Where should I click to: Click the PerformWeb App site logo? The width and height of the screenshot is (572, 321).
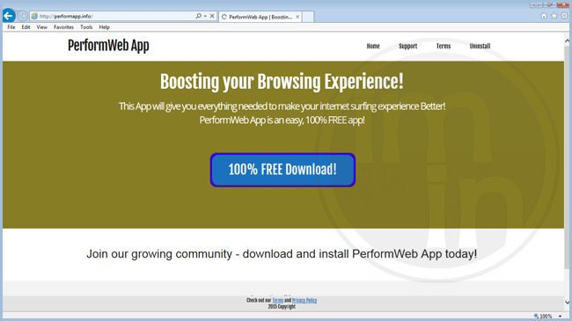pyautogui.click(x=108, y=46)
